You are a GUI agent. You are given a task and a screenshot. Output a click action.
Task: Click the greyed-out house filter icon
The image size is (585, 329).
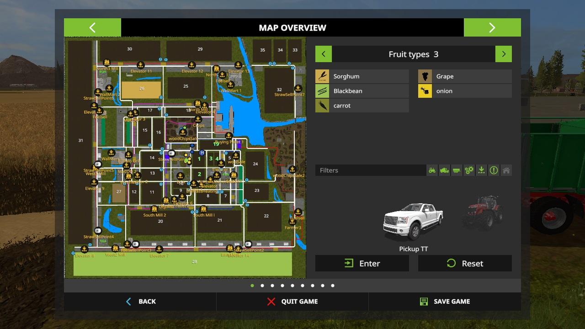[506, 170]
